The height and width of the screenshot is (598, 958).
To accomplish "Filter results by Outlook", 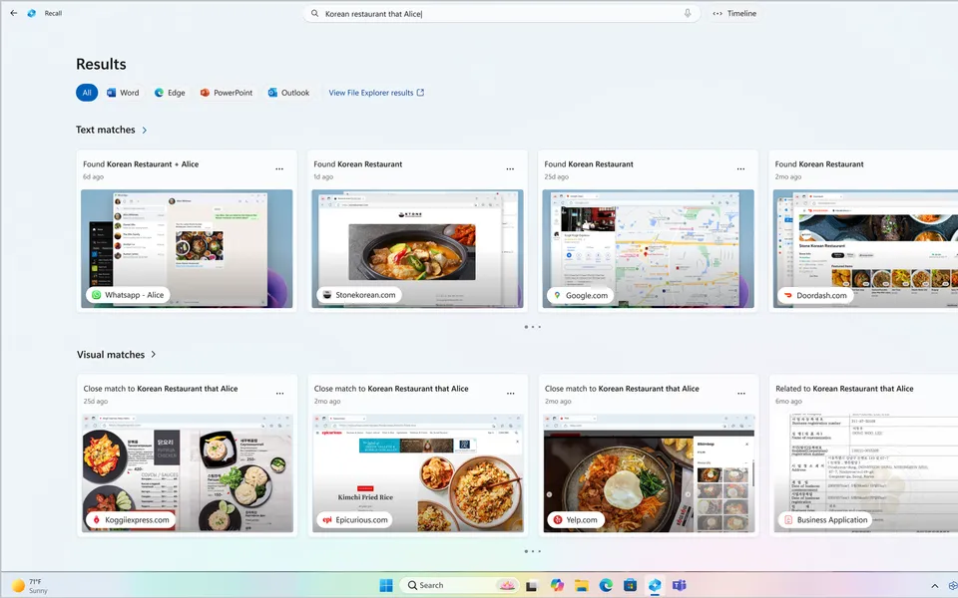I will tap(288, 93).
